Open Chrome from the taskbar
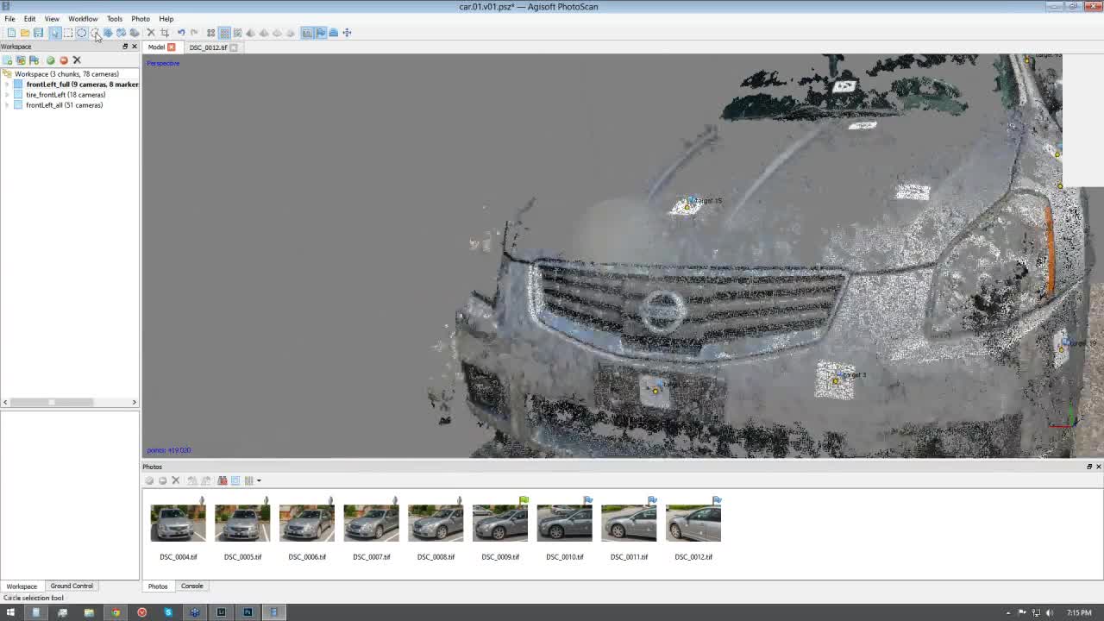The width and height of the screenshot is (1104, 621). click(x=116, y=612)
